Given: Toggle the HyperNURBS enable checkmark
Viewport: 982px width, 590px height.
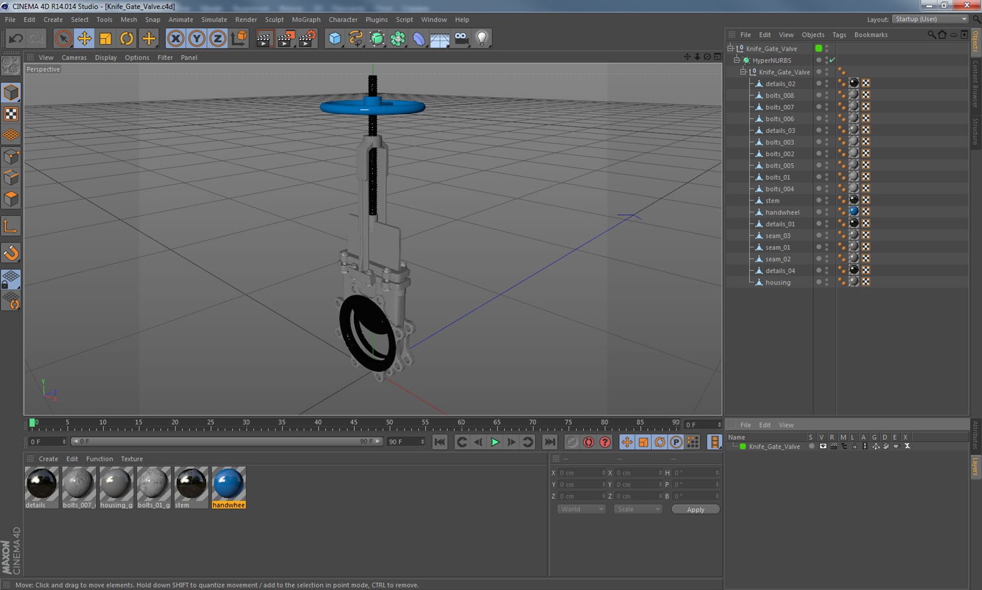Looking at the screenshot, I should (832, 60).
